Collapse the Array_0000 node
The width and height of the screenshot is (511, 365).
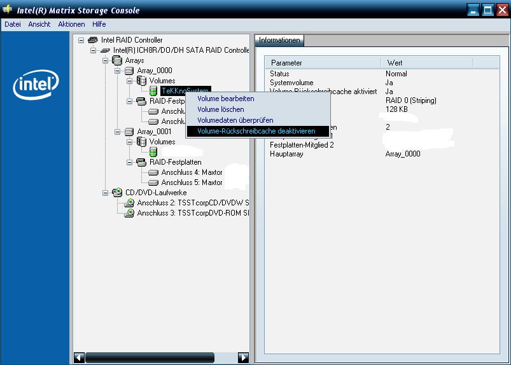117,71
